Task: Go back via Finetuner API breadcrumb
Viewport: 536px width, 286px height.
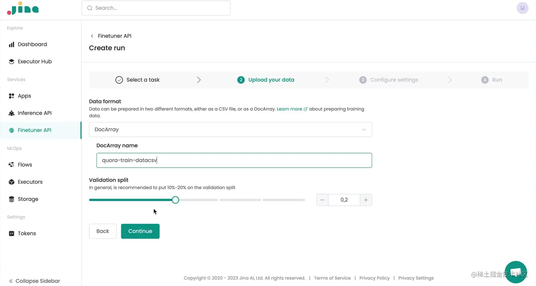Action: point(115,36)
